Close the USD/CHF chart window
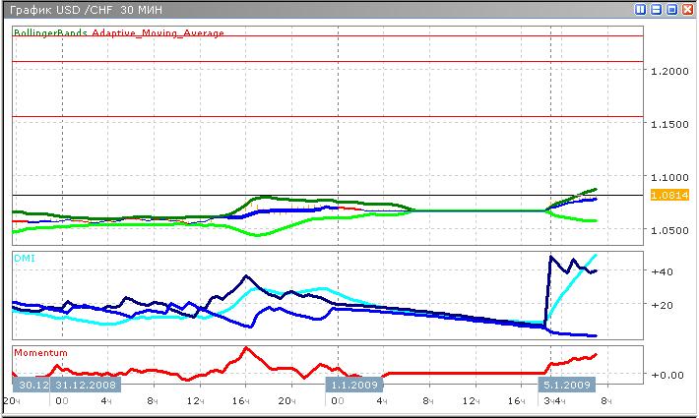 [686, 9]
